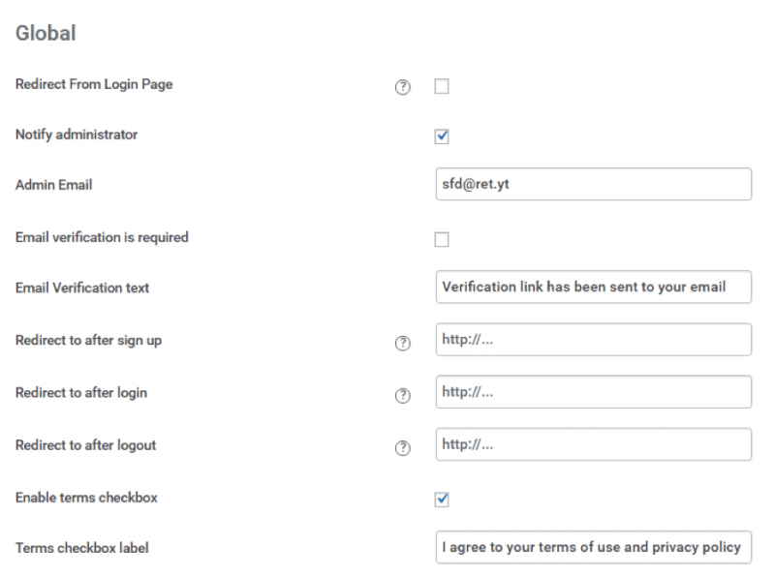Click the Admin Email field containing sfd@ret.yt
This screenshot has height=577, width=775.
(593, 184)
